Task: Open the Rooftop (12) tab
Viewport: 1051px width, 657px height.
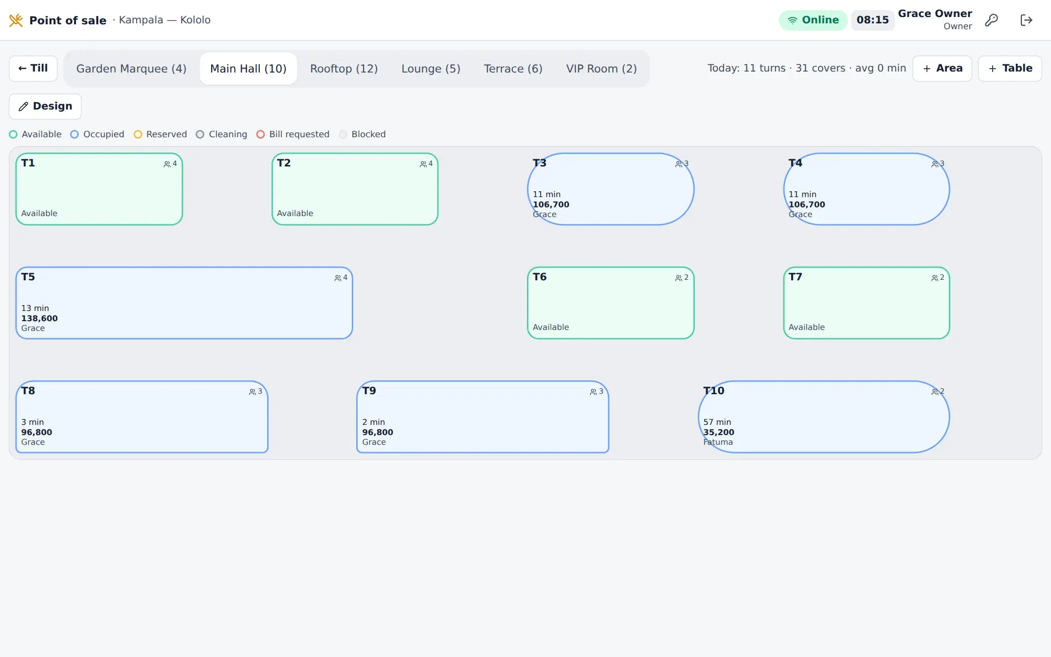Action: [x=344, y=69]
